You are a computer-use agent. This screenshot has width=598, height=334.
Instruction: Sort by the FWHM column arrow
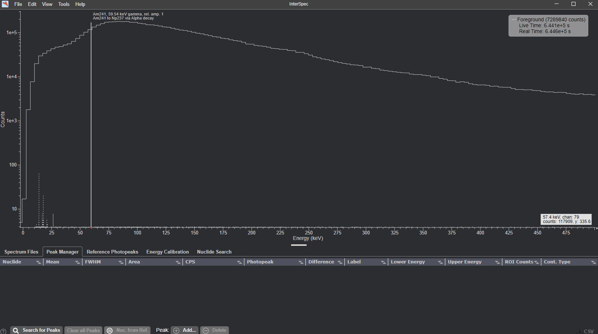(121, 262)
